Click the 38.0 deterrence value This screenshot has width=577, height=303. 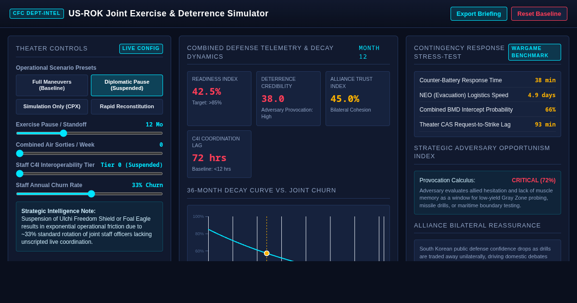click(273, 99)
